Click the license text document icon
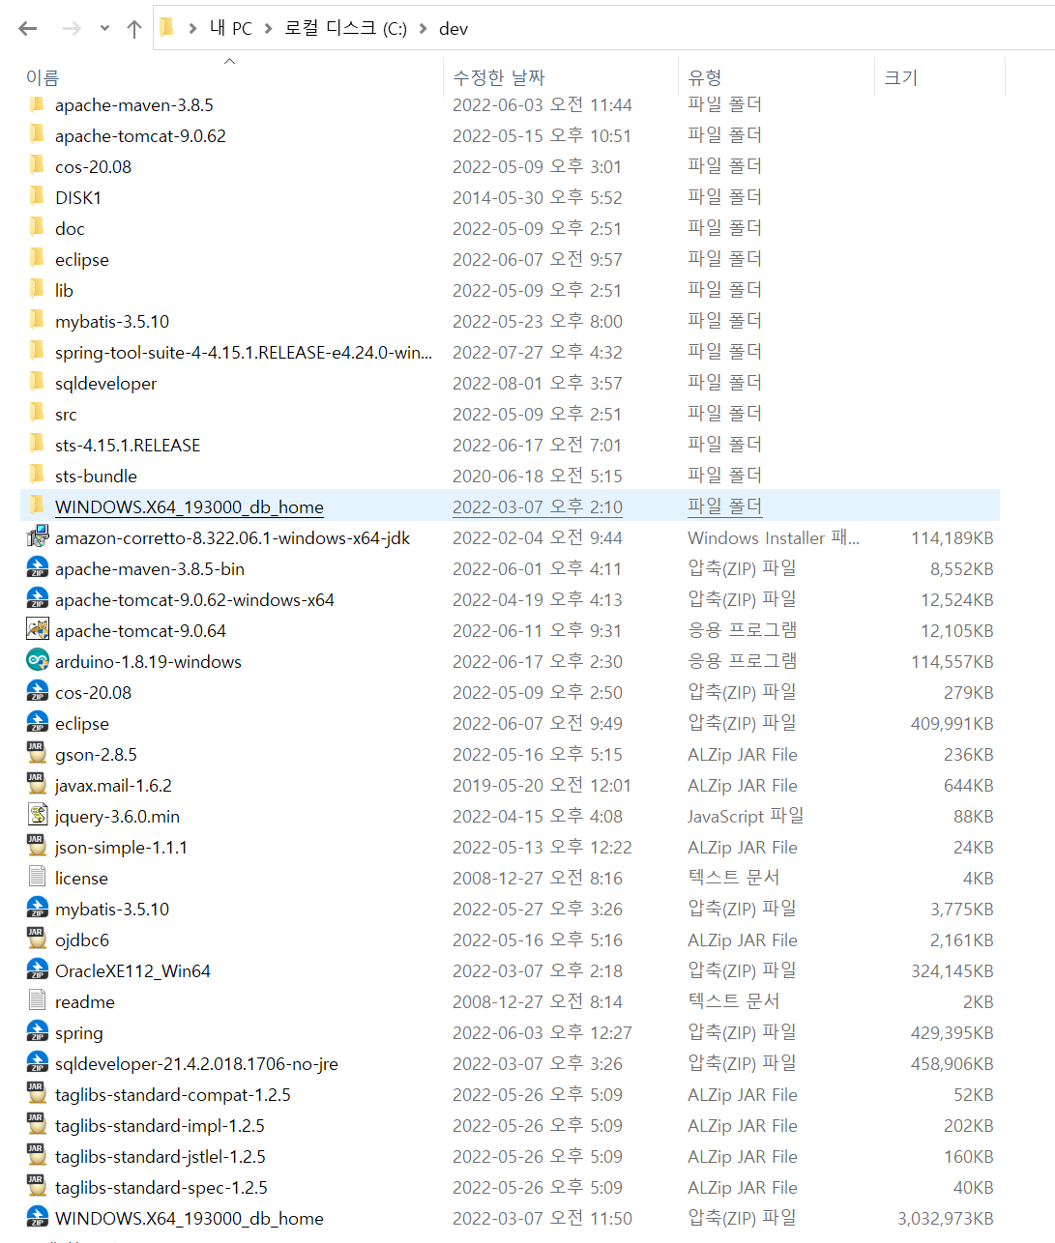1055x1243 pixels. 37,878
